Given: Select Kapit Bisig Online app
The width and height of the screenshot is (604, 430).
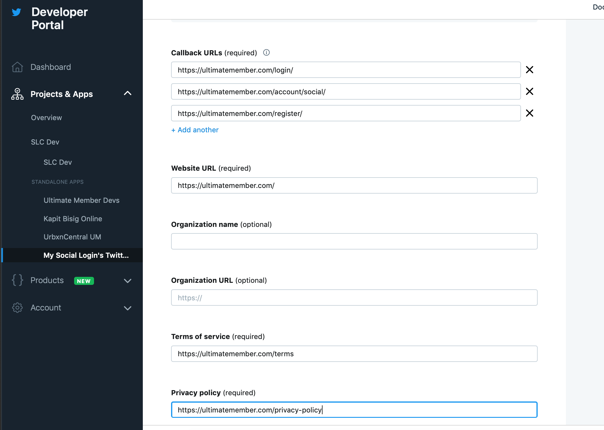Looking at the screenshot, I should click(73, 219).
